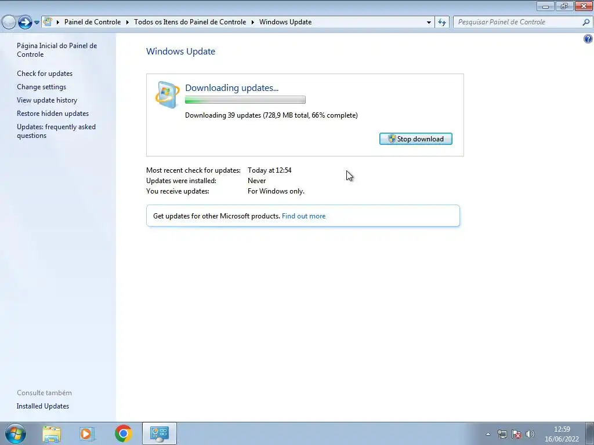Expand root arrow before Painel de Controle
This screenshot has width=594, height=445.
[58, 23]
